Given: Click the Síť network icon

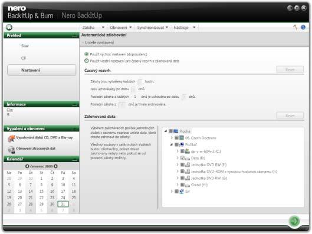Looking at the screenshot, I should click(182, 192).
